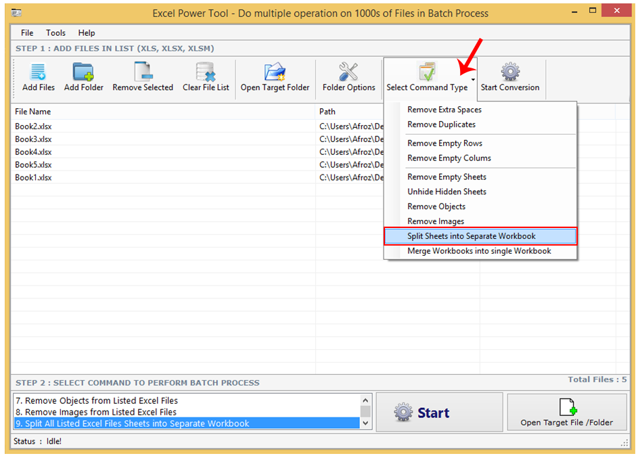The width and height of the screenshot is (640, 458).
Task: Click path cell of Book2.xlsx row
Action: 351,127
